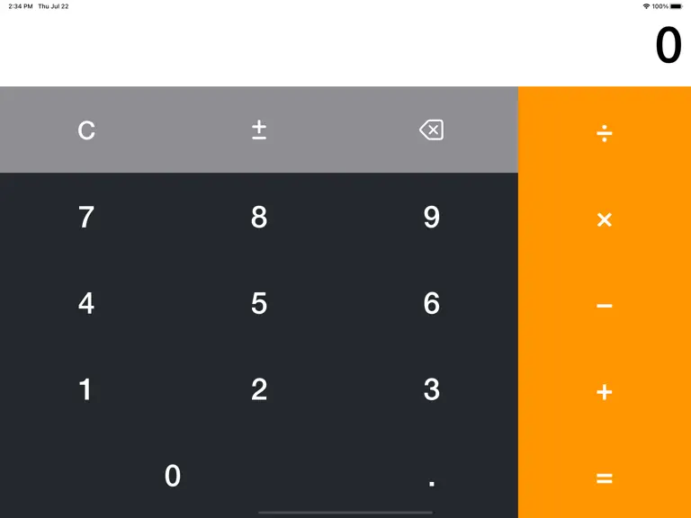Select the 2 key

click(x=259, y=388)
